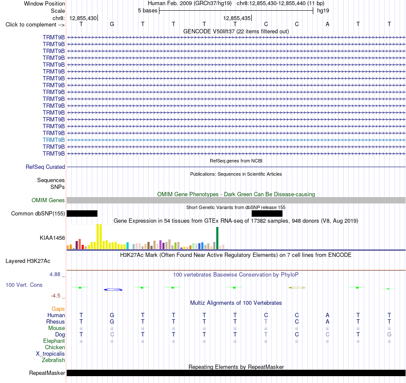This screenshot has width=406, height=383.
Task: Click the G base in the Human row
Action: (x=112, y=315)
